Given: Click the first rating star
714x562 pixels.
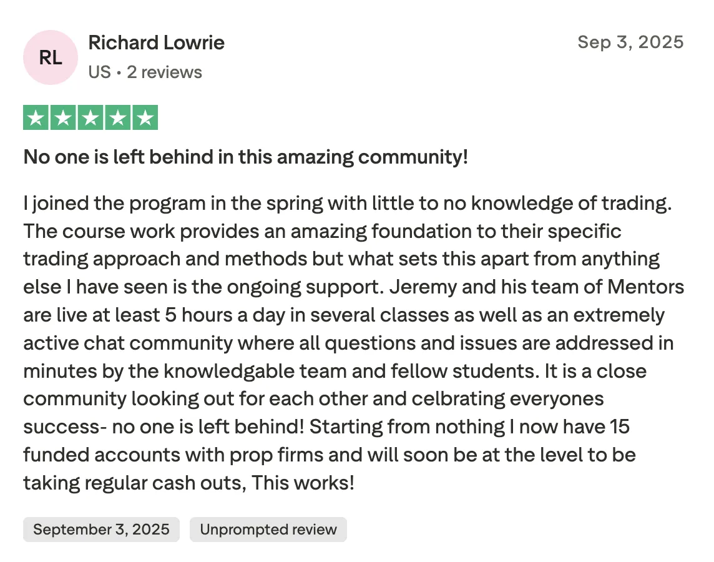Looking at the screenshot, I should 36,117.
